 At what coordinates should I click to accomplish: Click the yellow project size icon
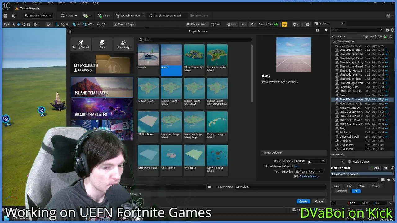click(284, 24)
